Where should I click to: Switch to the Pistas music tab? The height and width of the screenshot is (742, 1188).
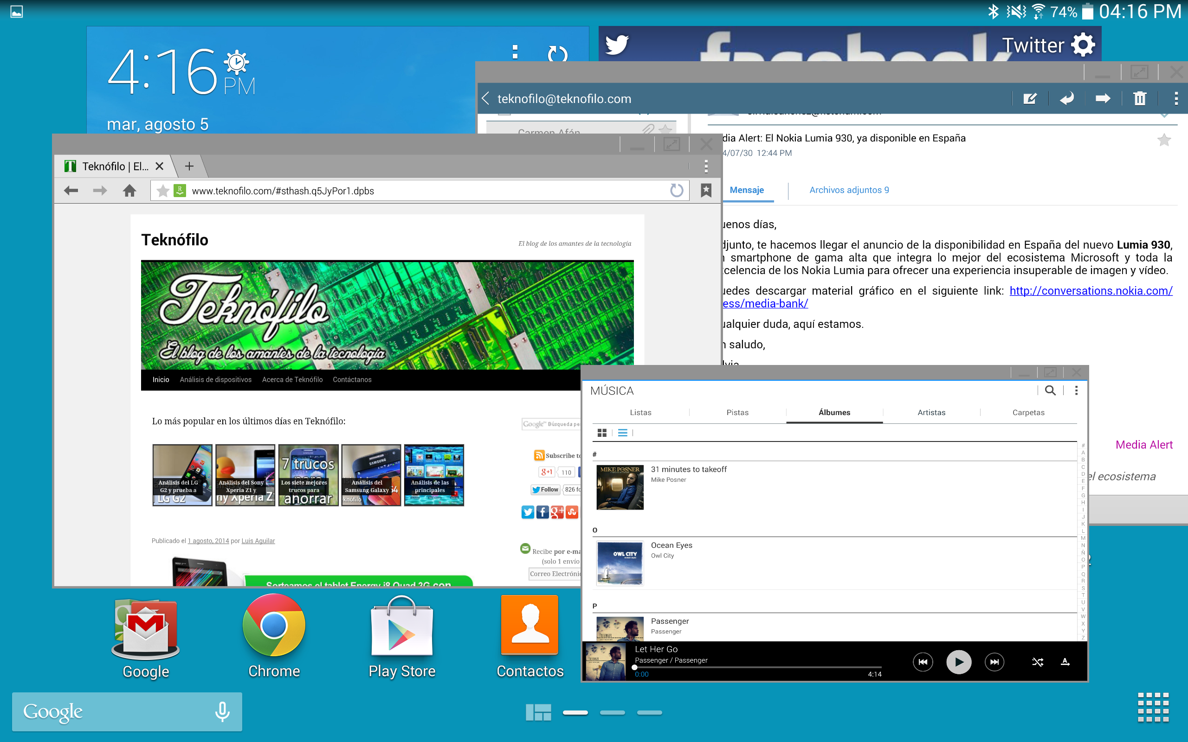pyautogui.click(x=737, y=412)
